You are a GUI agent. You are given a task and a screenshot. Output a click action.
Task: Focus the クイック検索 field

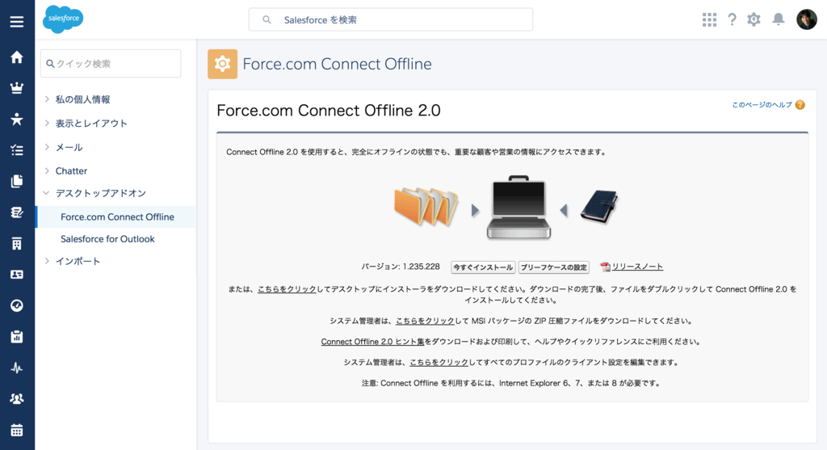111,63
